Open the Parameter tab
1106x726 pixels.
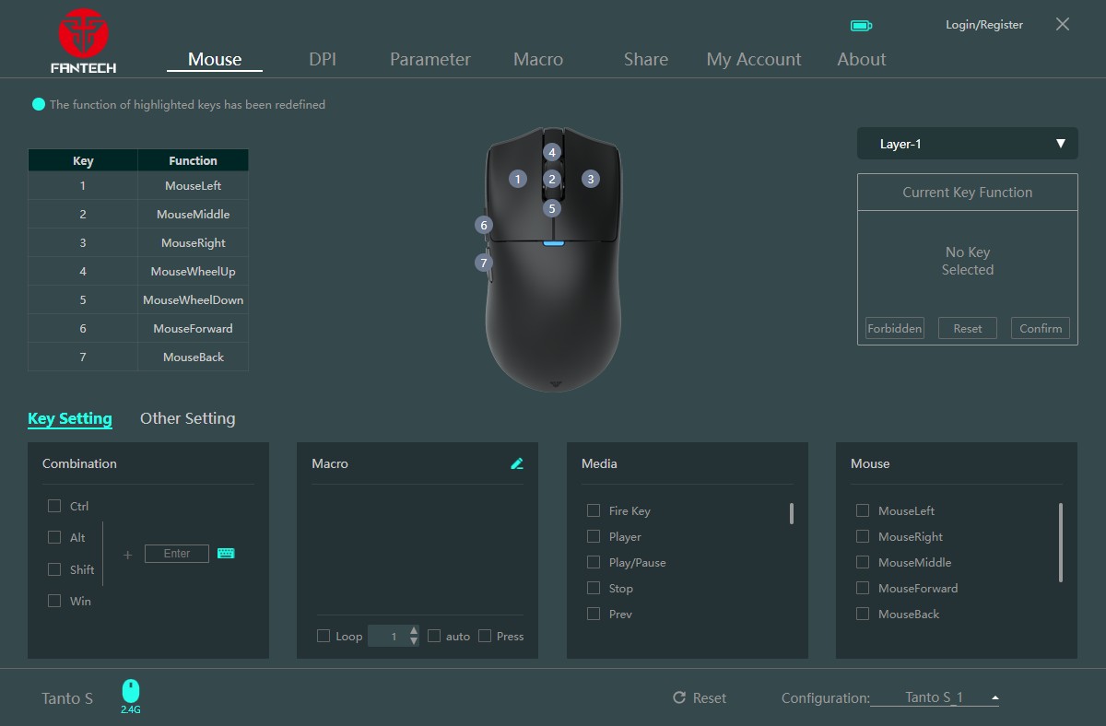point(430,59)
